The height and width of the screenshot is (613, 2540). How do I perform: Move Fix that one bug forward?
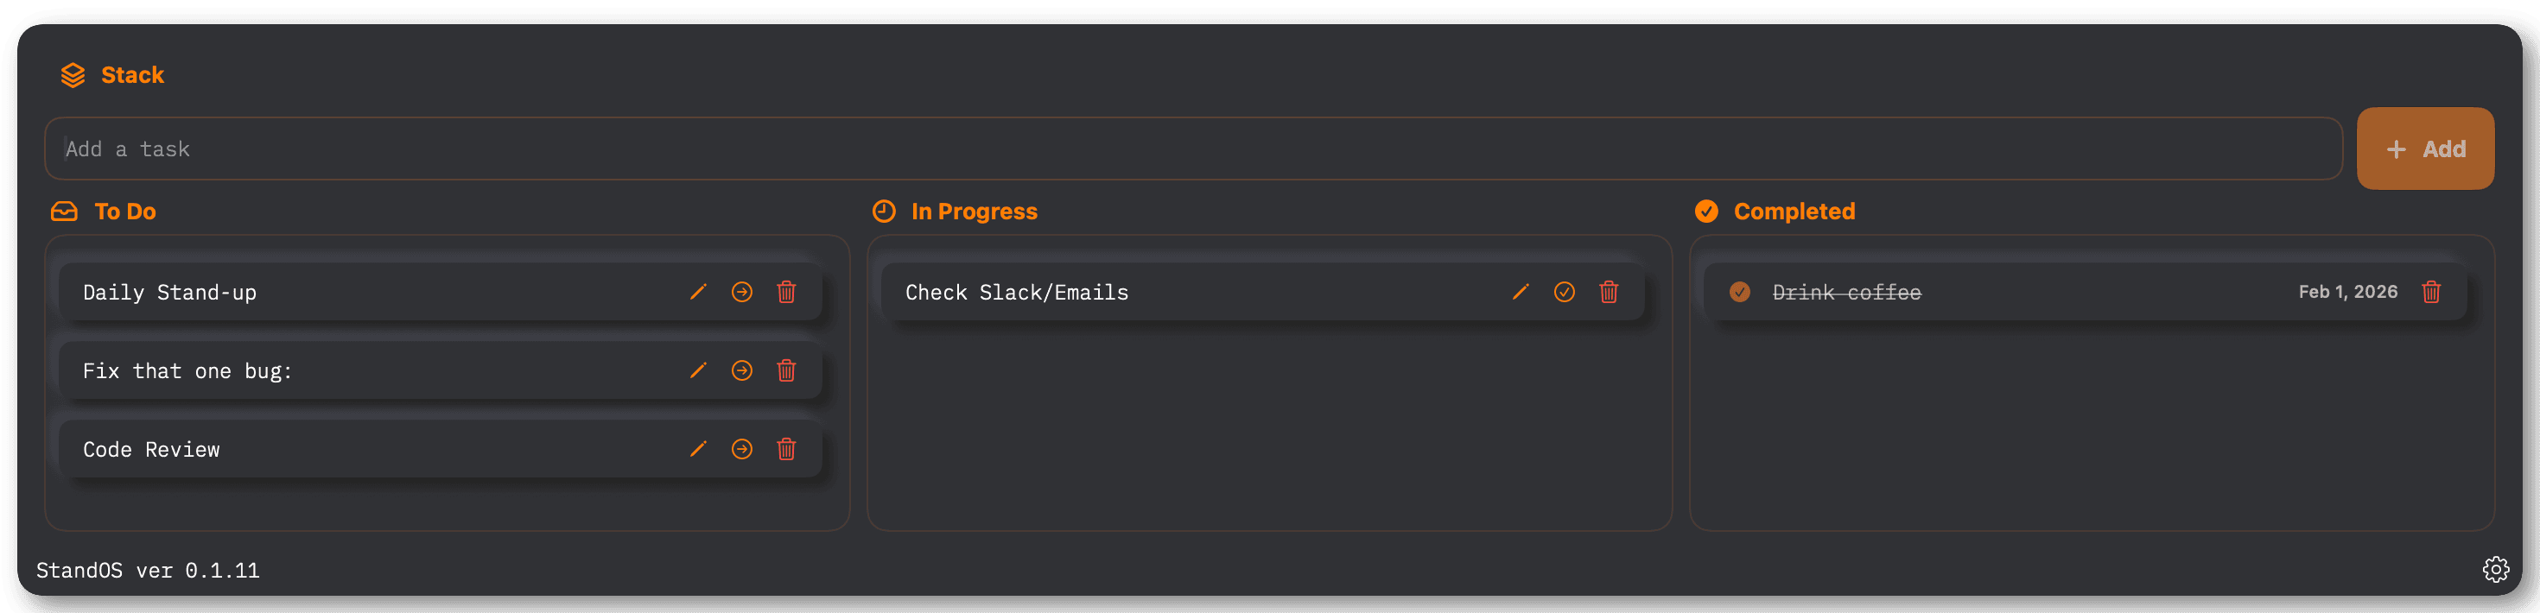click(x=742, y=370)
